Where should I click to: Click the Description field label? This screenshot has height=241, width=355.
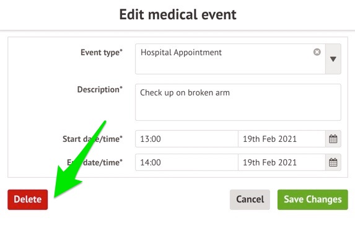coord(100,89)
